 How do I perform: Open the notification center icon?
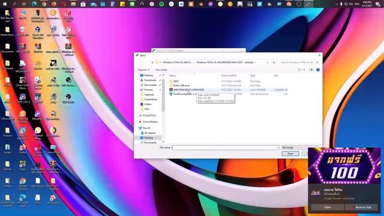point(378,4)
